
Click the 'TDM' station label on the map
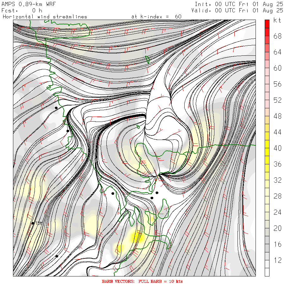coord(39,223)
